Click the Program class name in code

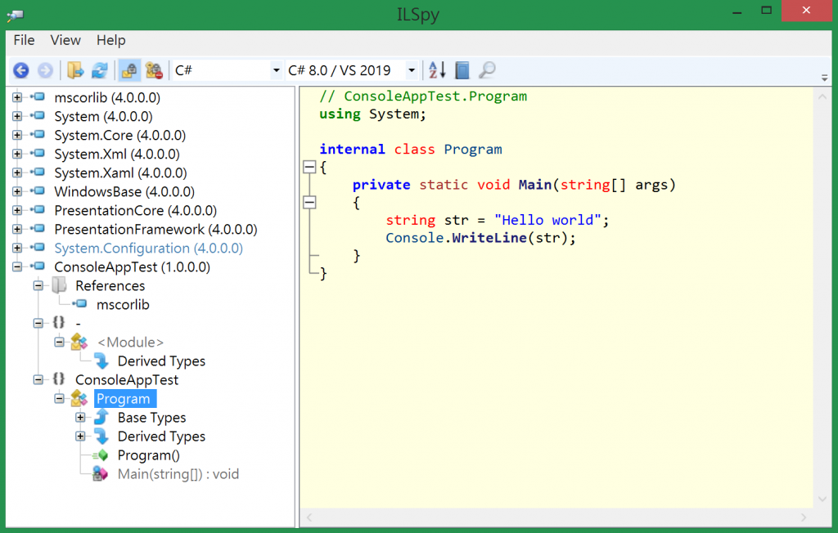pyautogui.click(x=473, y=150)
